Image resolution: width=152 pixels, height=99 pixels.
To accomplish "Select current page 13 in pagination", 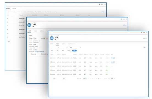I will click(99, 79).
